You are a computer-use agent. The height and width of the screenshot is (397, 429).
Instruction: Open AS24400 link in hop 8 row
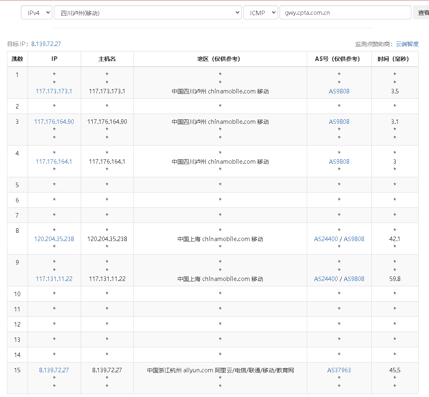pos(326,239)
